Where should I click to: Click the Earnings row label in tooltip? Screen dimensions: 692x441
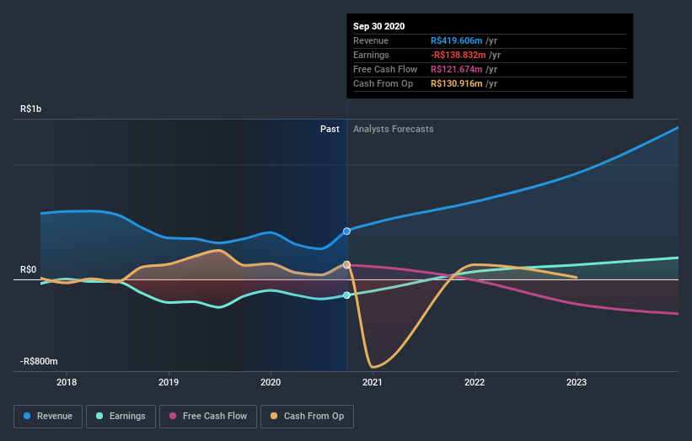tap(371, 55)
